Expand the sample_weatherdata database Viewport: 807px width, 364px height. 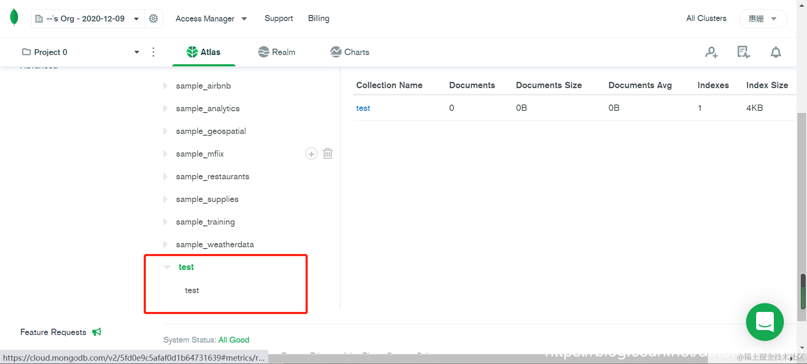(165, 244)
